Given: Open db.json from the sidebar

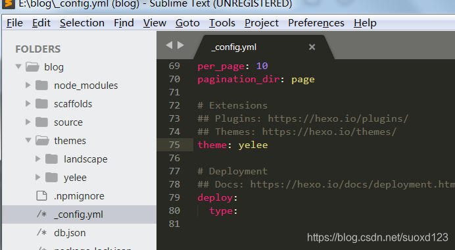Looking at the screenshot, I should pyautogui.click(x=70, y=233).
